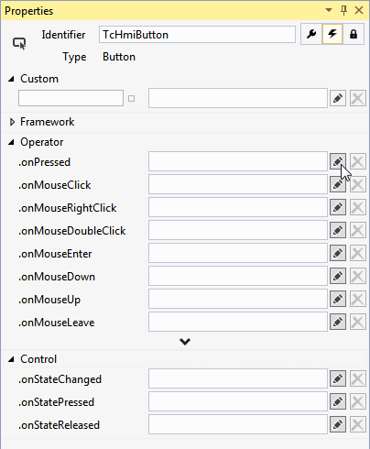
Task: Click the .onMouseEnter value field
Action: pyautogui.click(x=238, y=253)
